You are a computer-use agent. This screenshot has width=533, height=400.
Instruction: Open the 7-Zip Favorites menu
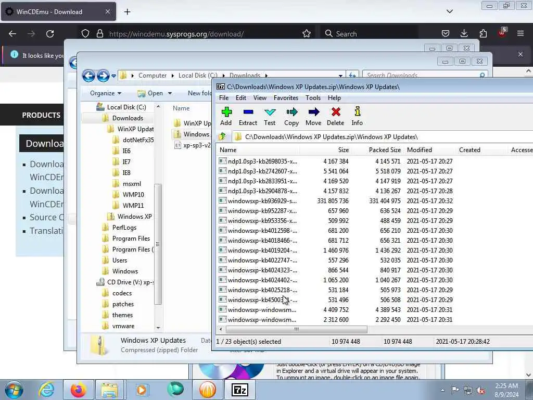[286, 98]
